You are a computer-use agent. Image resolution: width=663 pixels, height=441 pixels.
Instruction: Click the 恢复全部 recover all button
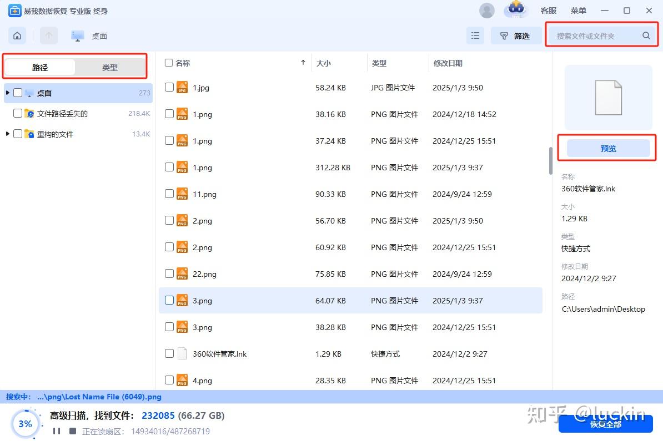[x=605, y=424]
